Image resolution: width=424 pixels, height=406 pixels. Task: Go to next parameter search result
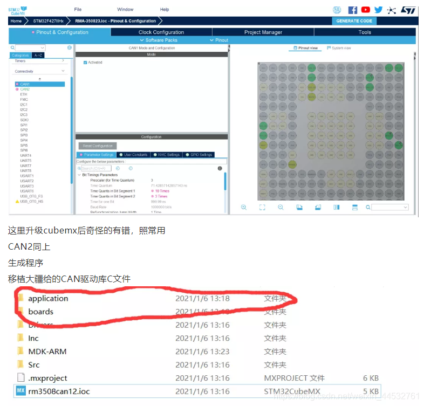[x=131, y=168]
